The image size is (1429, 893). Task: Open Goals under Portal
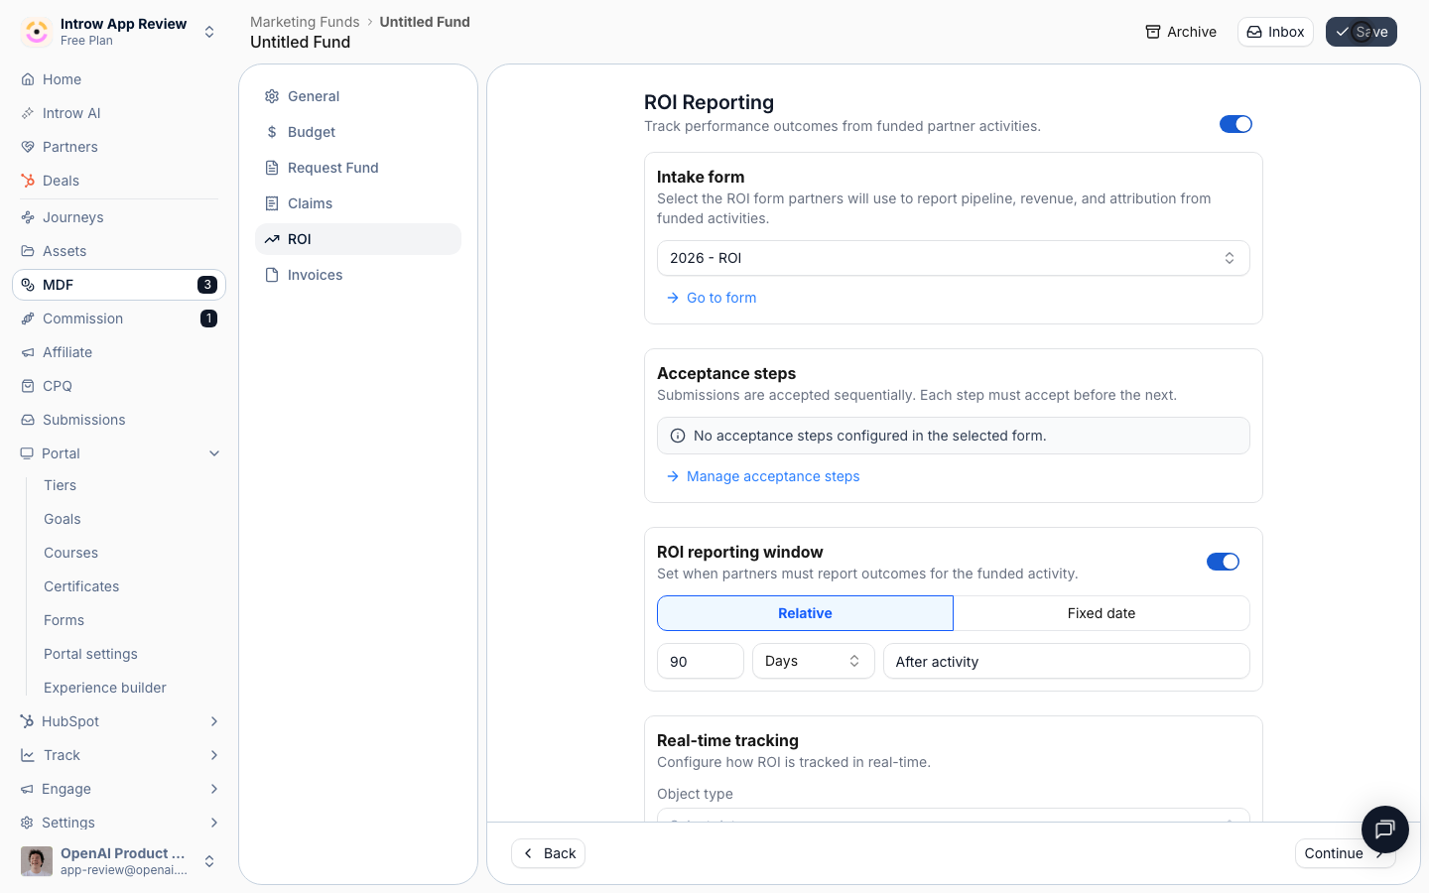[x=63, y=519]
